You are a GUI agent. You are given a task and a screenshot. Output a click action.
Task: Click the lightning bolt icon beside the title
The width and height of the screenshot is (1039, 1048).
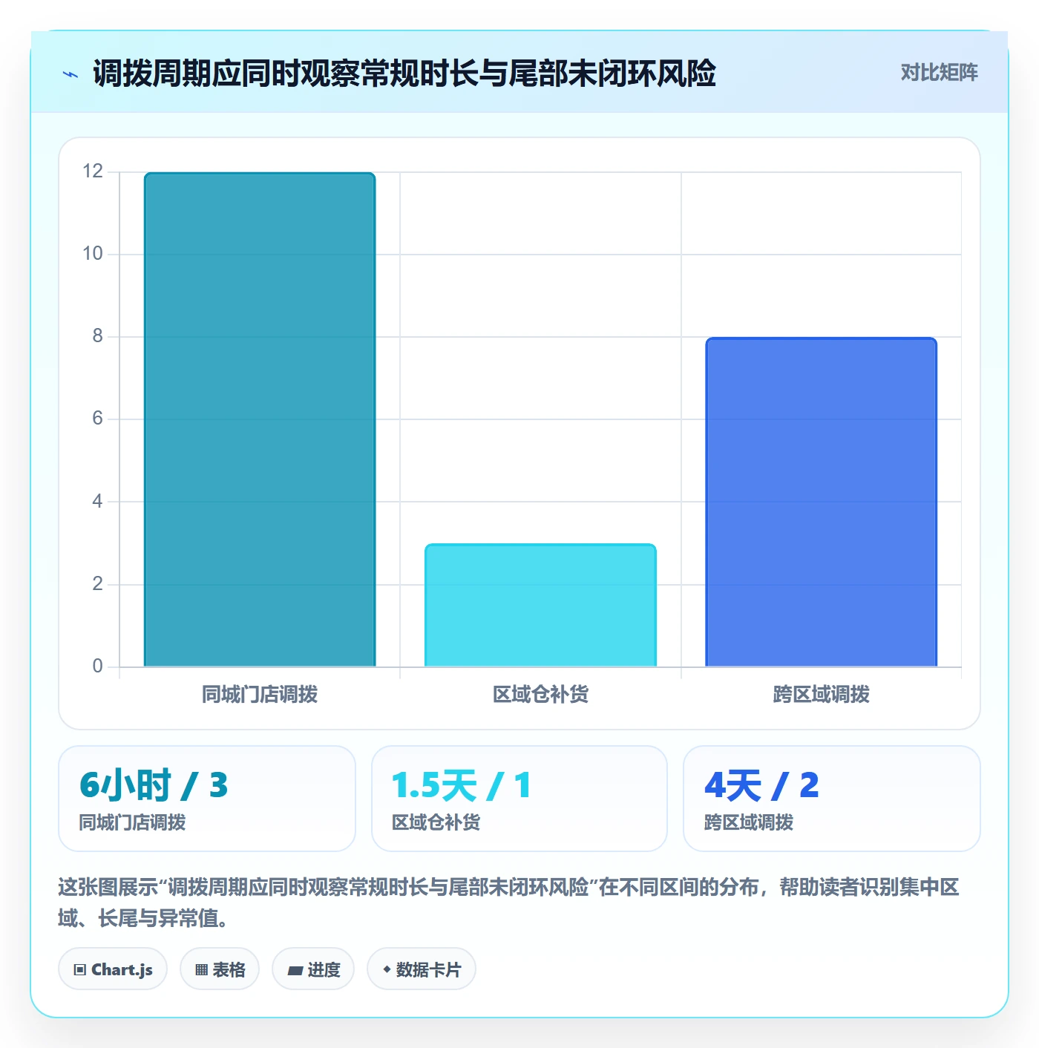click(x=71, y=74)
